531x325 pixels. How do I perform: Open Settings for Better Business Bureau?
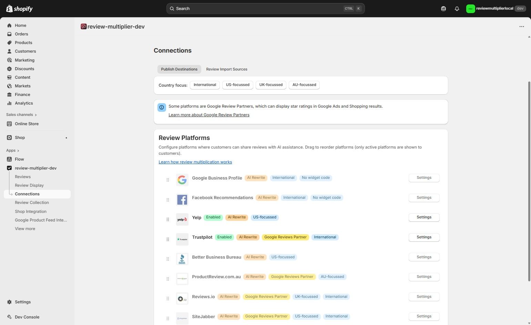(424, 257)
